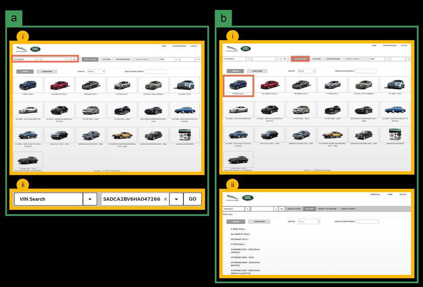Choose the Series III Saloon thumbnail in panel b-i
Screen dimensions: 423x287
[x=301, y=134]
